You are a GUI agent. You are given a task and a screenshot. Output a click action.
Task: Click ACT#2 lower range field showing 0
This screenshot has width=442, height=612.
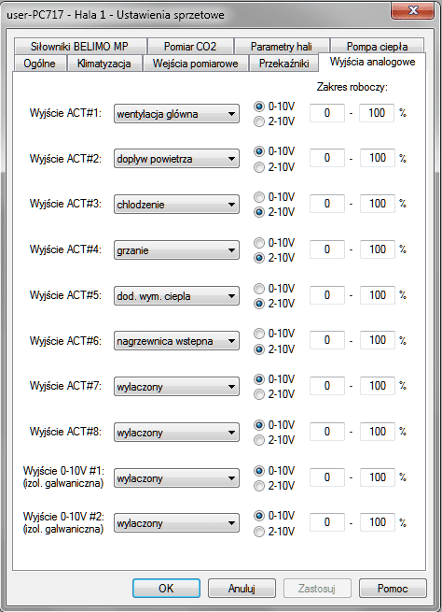[327, 158]
